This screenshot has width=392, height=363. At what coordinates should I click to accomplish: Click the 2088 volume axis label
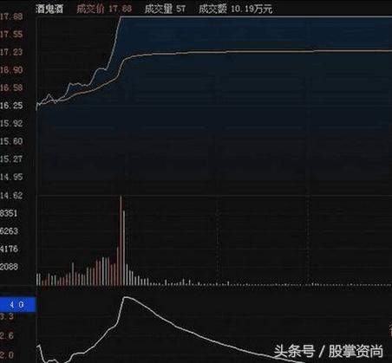pyautogui.click(x=9, y=267)
